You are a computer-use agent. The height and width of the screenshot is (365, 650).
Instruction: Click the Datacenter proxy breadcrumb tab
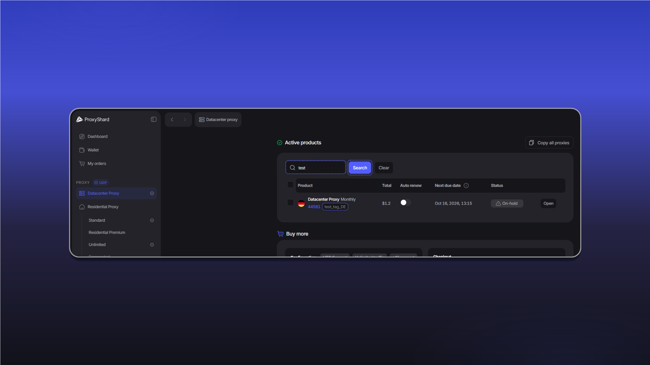[218, 120]
